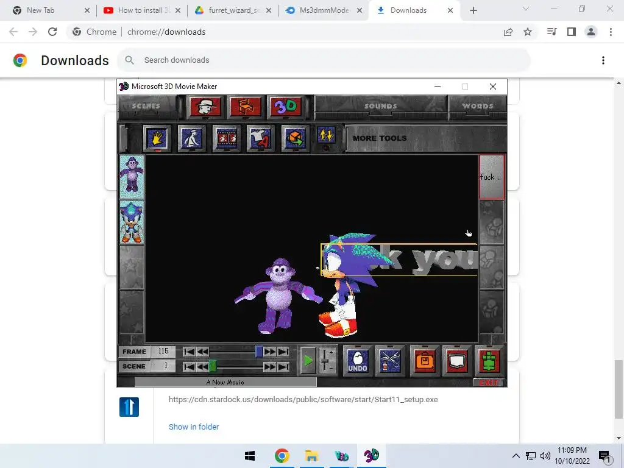The height and width of the screenshot is (468, 624).
Task: Jump to first frame
Action: [x=190, y=352]
